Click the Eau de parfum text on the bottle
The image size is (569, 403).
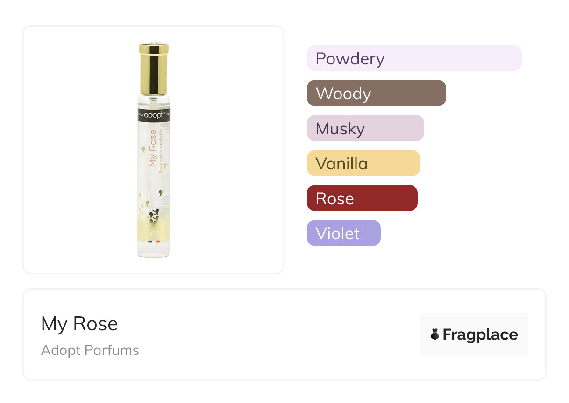click(162, 151)
